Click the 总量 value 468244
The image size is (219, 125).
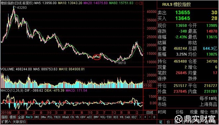point(180,48)
